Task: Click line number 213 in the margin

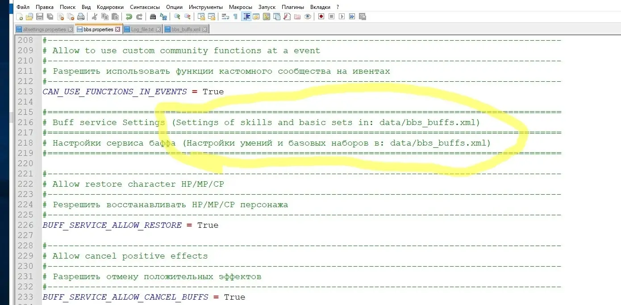Action: 25,92
